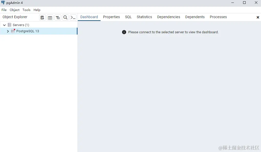Switch to the Processes tab

218,17
